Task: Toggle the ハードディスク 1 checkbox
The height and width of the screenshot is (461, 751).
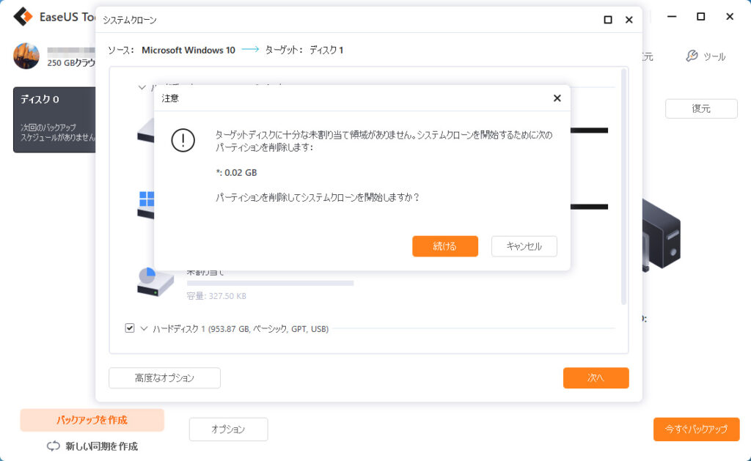Action: 130,328
